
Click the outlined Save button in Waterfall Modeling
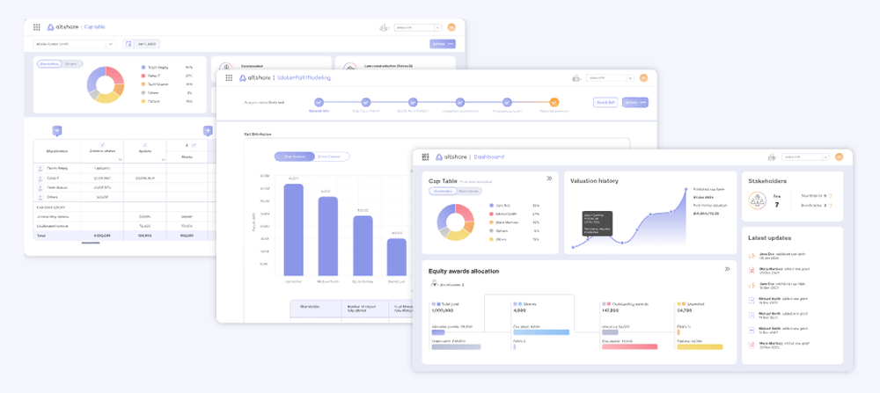(605, 103)
